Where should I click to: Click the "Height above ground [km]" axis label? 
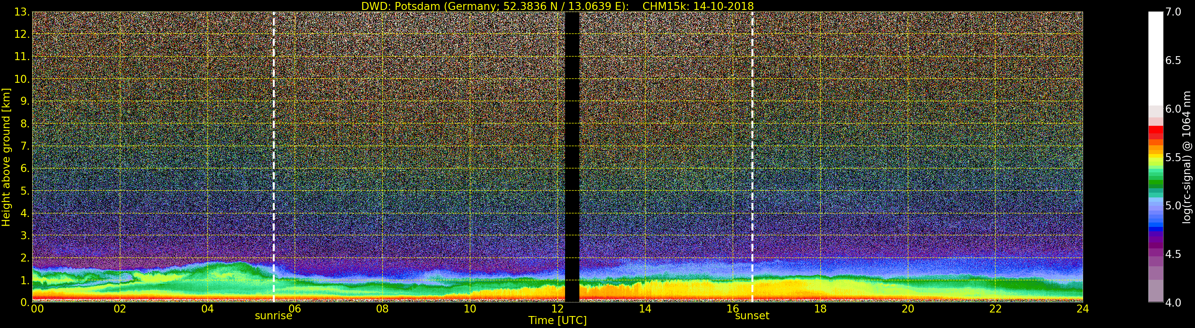6,157
